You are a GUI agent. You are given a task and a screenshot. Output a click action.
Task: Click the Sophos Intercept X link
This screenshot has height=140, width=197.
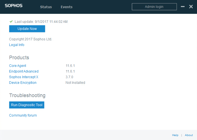(x=23, y=77)
